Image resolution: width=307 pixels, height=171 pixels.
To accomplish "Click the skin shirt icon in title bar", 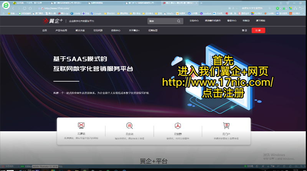I will click(x=287, y=3).
